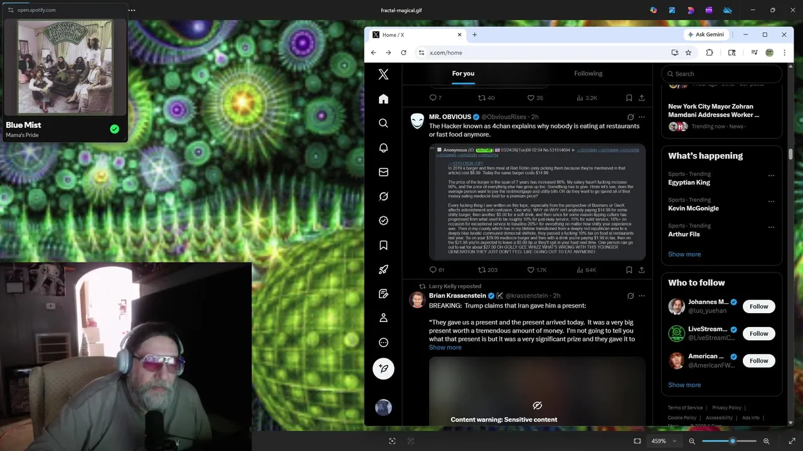
Task: Enter fullscreen in photo viewer
Action: [792, 441]
